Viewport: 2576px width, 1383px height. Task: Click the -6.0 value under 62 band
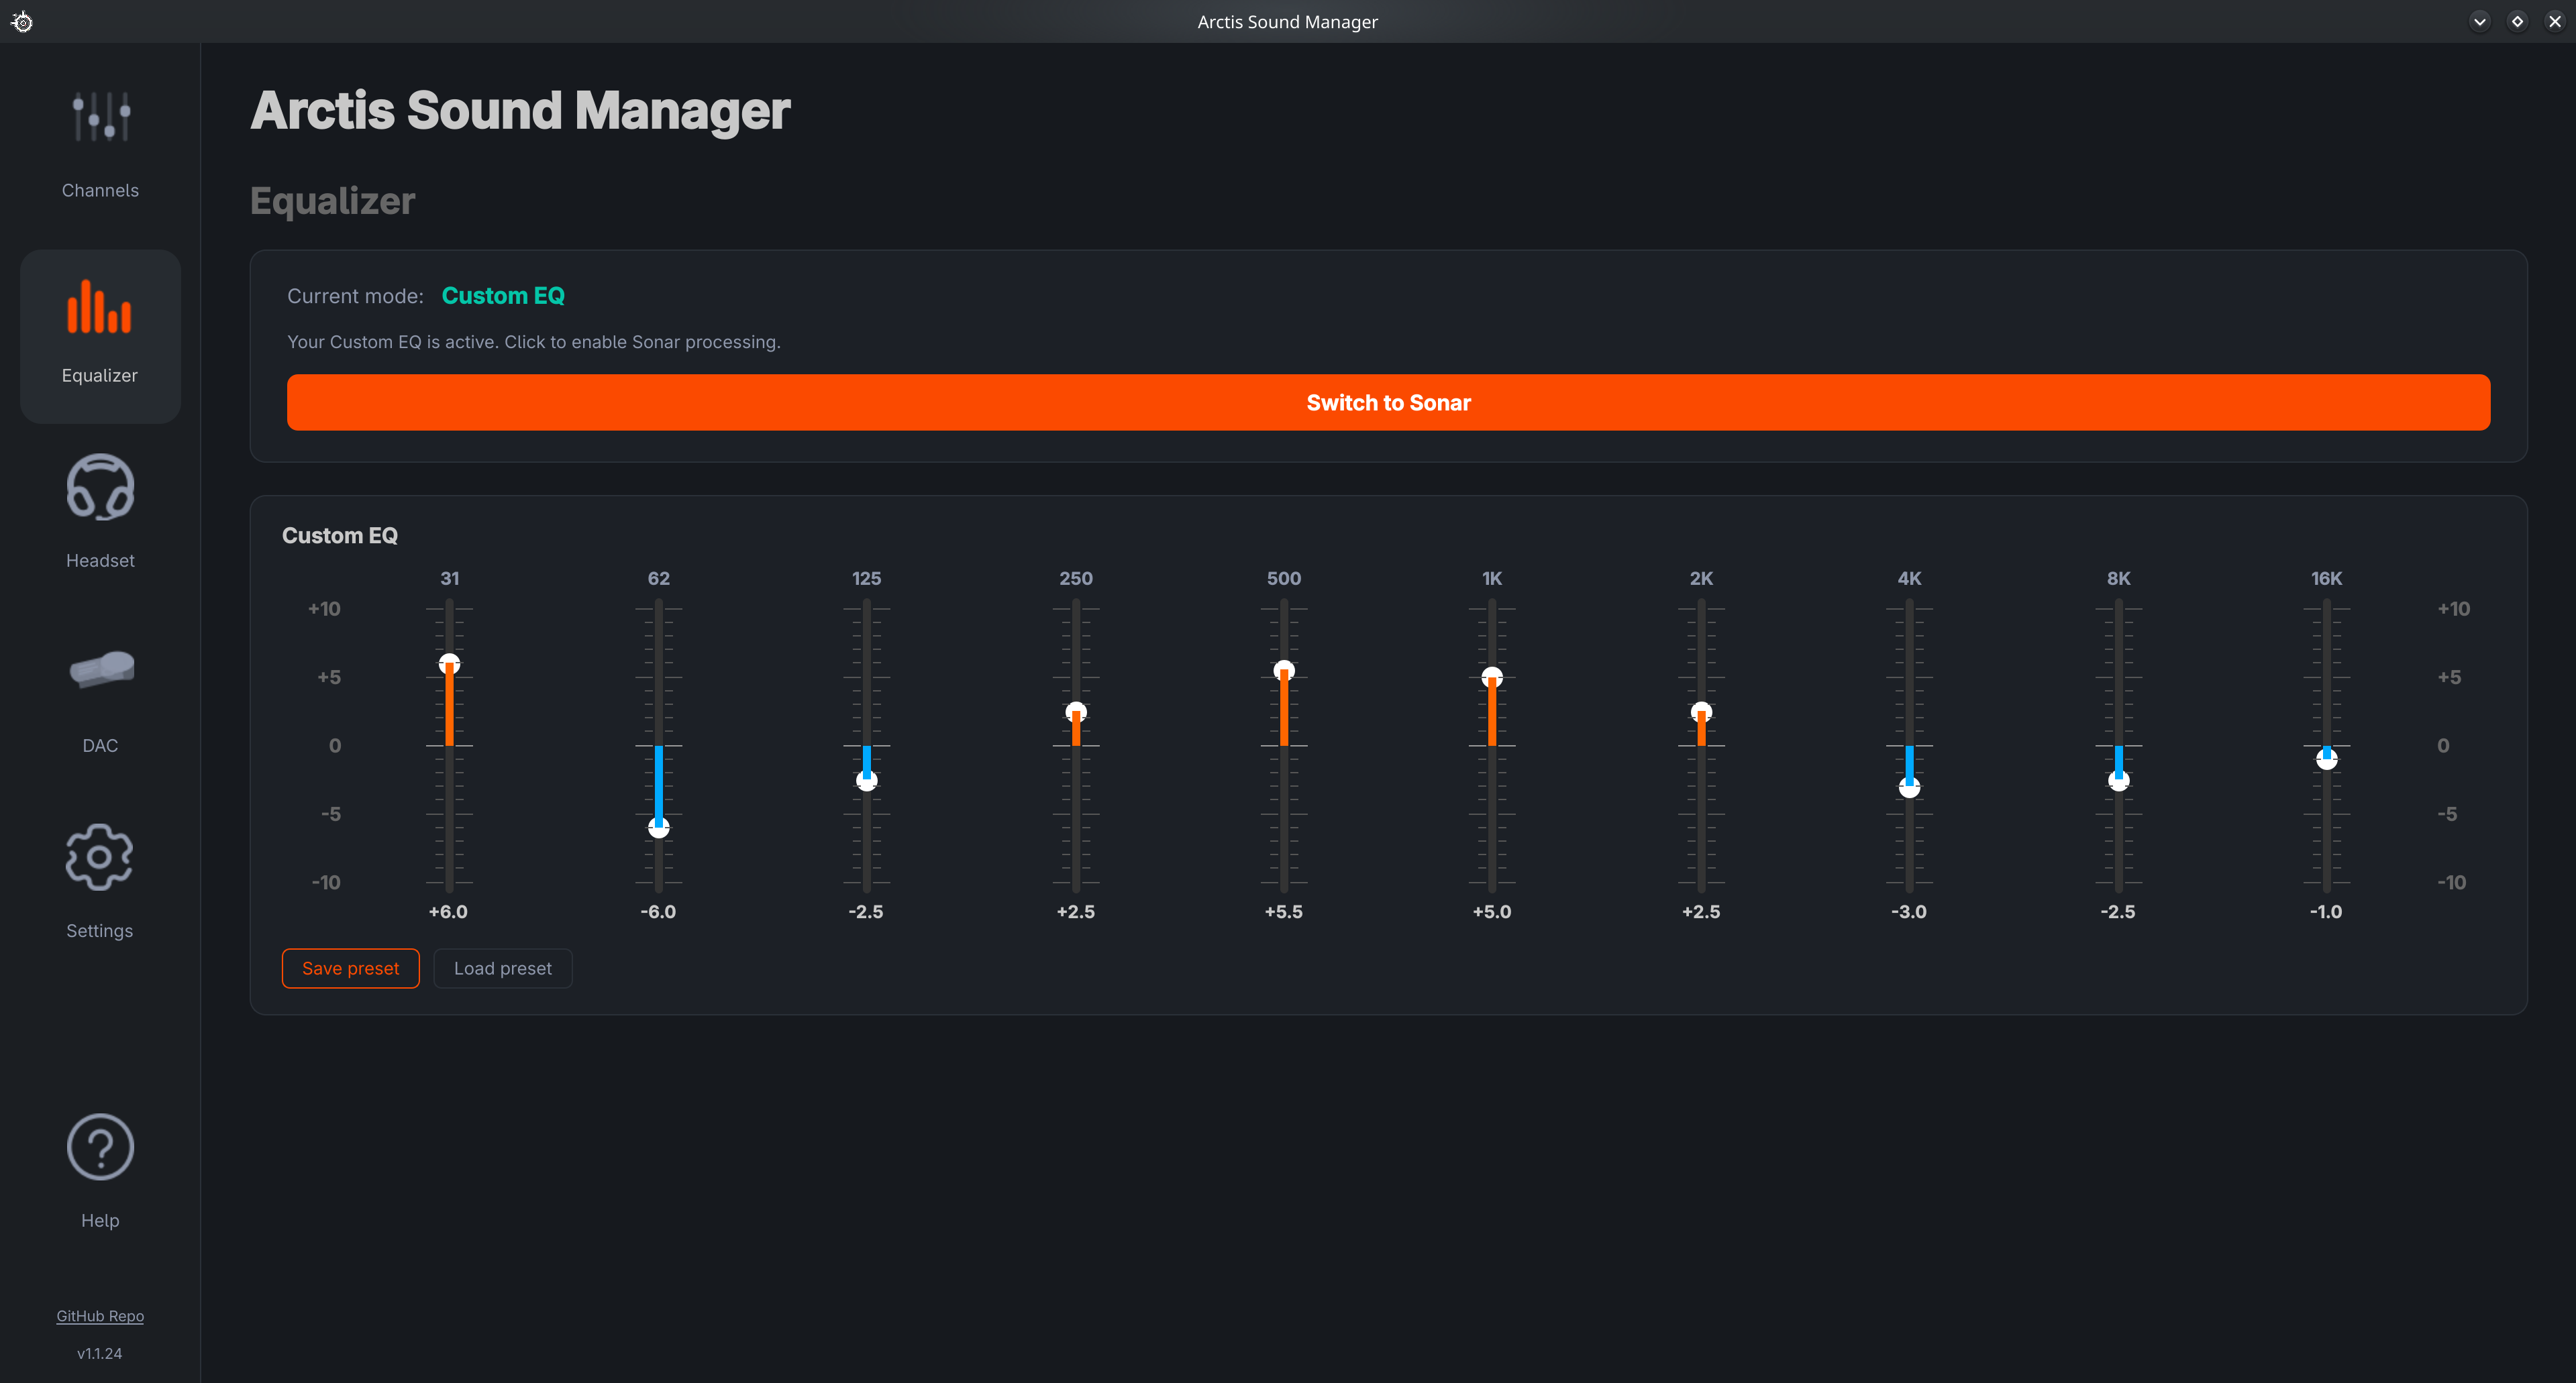click(658, 911)
